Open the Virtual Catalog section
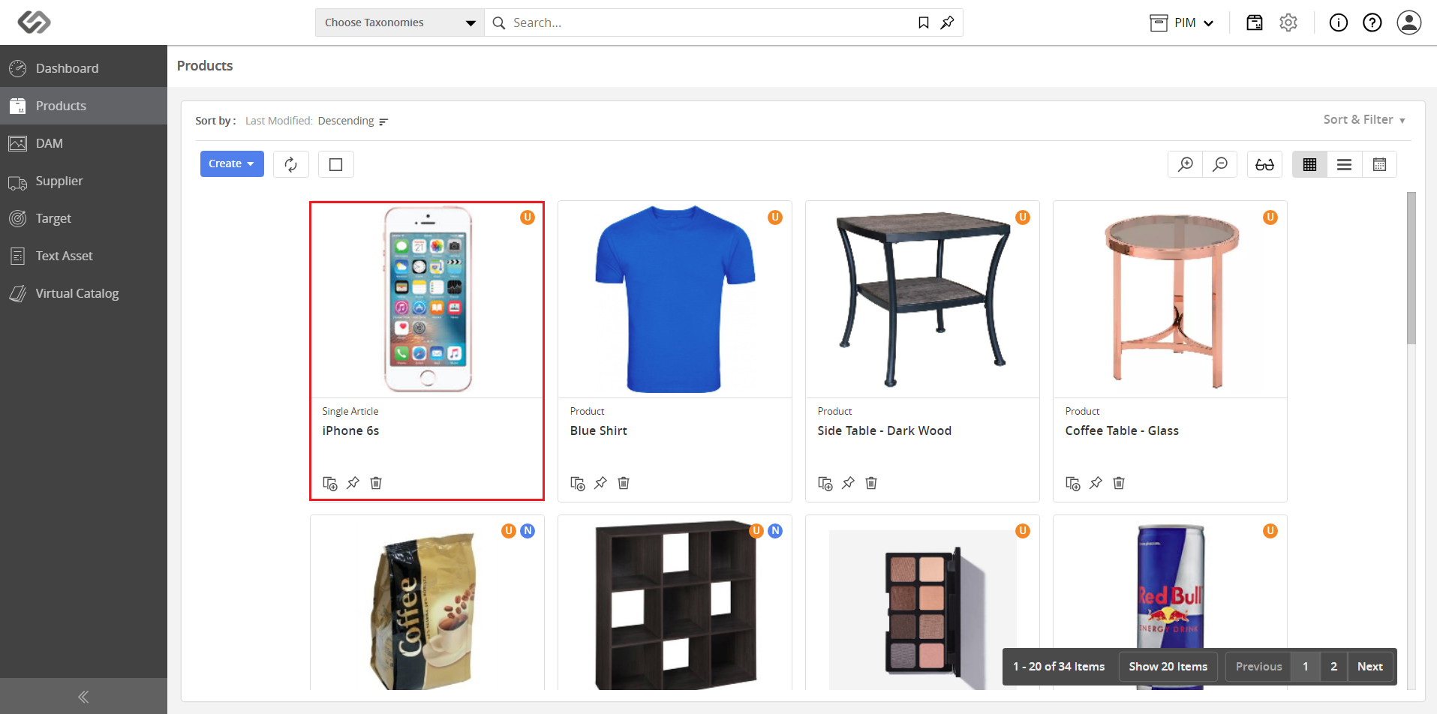 (83, 293)
